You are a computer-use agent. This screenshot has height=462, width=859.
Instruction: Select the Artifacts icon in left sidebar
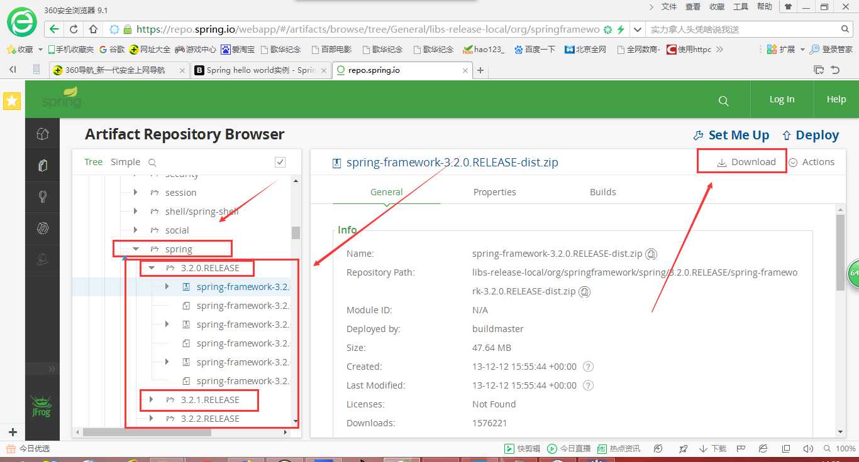click(x=42, y=165)
